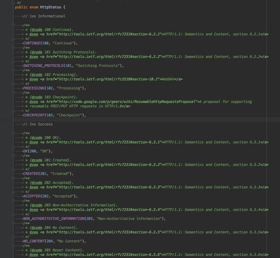Click the CONTINUE enum constant
The image size is (280, 258).
point(32,43)
